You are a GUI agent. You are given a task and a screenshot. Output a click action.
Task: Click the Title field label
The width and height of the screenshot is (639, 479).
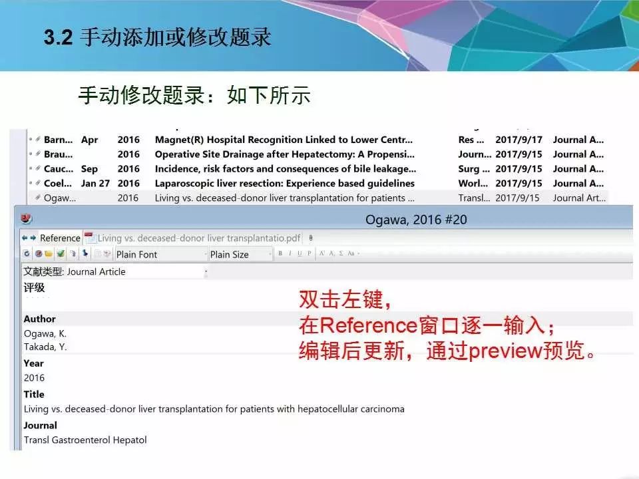tap(34, 395)
